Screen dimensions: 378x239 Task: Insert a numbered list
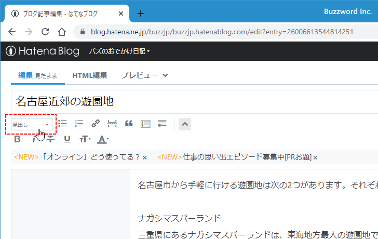79,124
